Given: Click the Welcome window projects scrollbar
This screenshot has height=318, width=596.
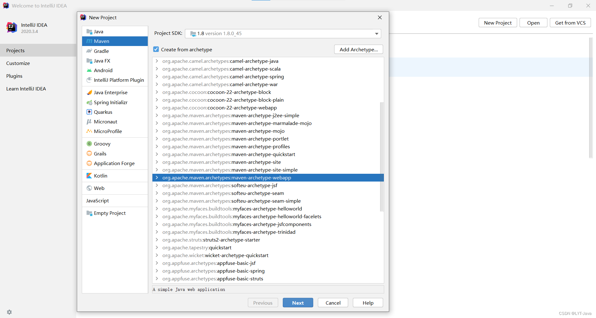Looking at the screenshot, I should (591, 98).
